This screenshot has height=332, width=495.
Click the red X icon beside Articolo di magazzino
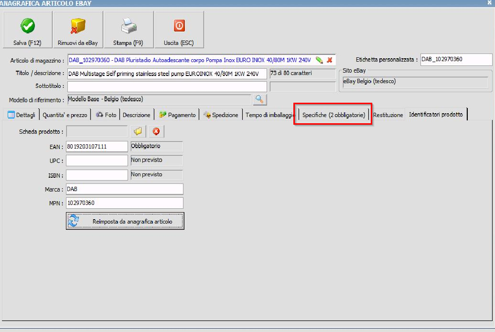pos(330,60)
